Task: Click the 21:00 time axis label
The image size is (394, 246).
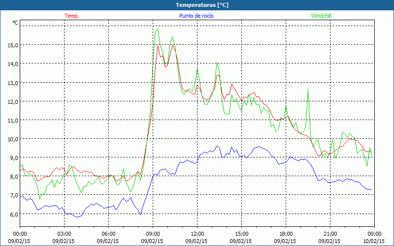Action: tap(330, 234)
